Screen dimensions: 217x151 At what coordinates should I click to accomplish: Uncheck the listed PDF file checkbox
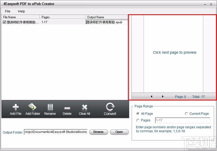[5, 22]
